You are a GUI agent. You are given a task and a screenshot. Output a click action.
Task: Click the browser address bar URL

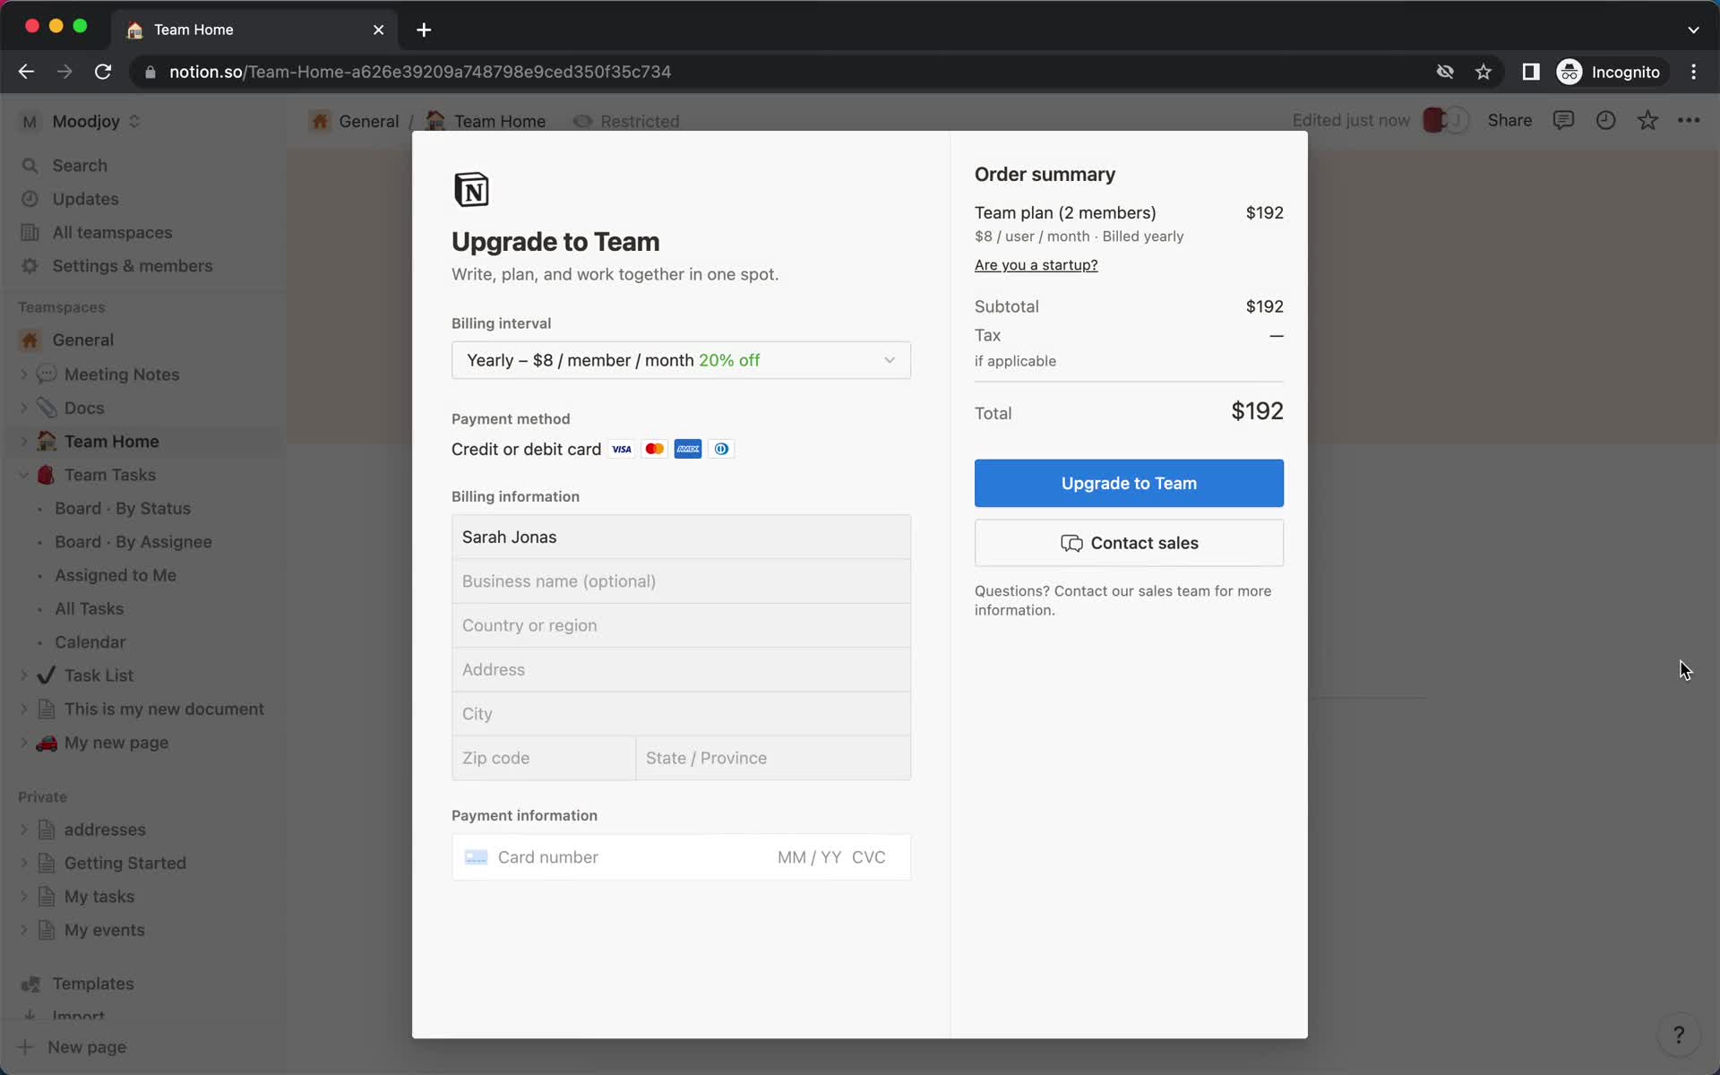tap(420, 72)
